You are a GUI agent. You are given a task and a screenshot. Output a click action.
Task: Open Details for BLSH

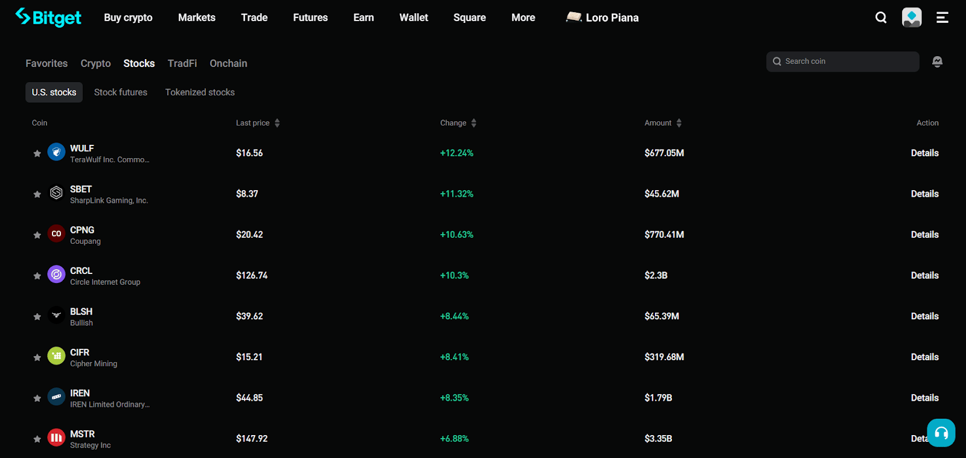[924, 316]
